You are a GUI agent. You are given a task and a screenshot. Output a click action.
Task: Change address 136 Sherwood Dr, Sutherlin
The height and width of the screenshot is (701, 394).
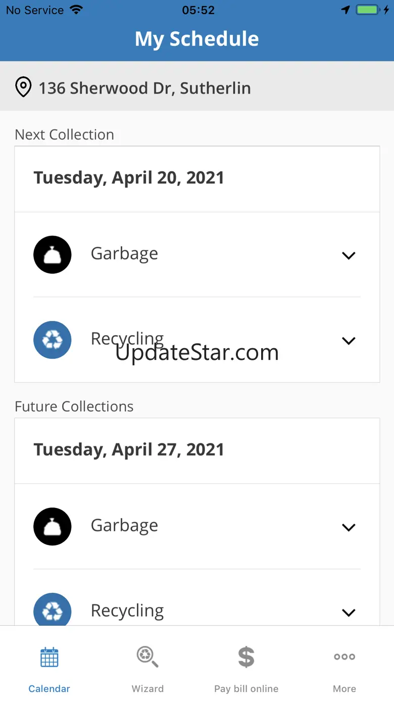tap(144, 88)
